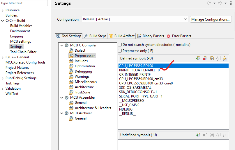Delete selected defined symbol icon
This screenshot has height=150, width=235.
pyautogui.click(x=205, y=58)
